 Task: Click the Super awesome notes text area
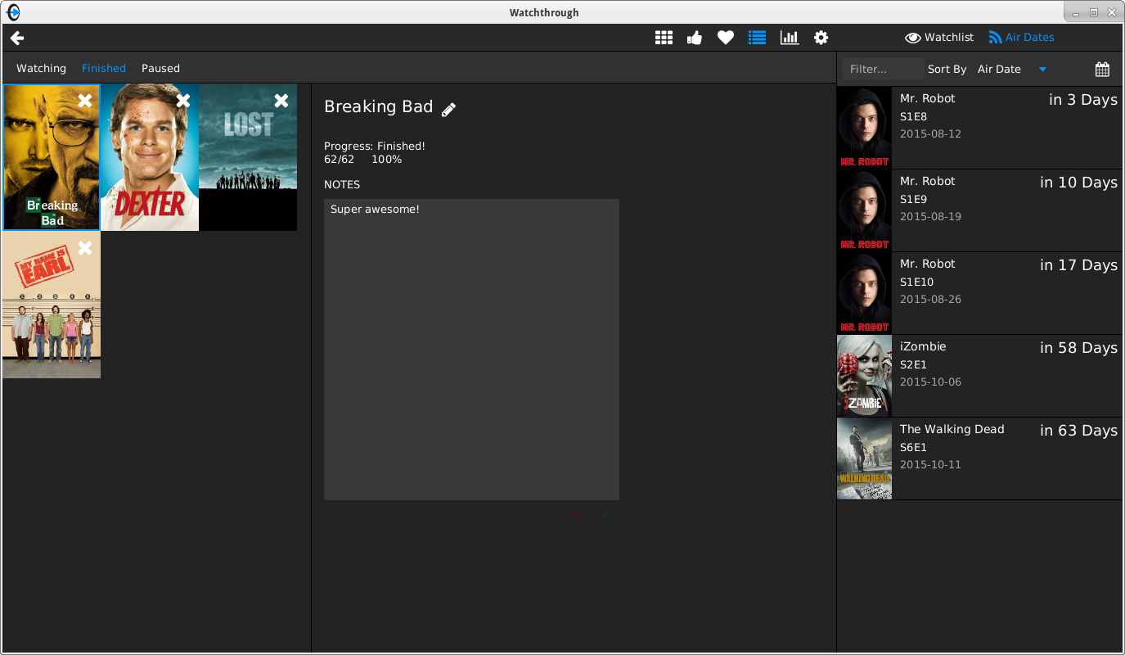click(x=471, y=349)
